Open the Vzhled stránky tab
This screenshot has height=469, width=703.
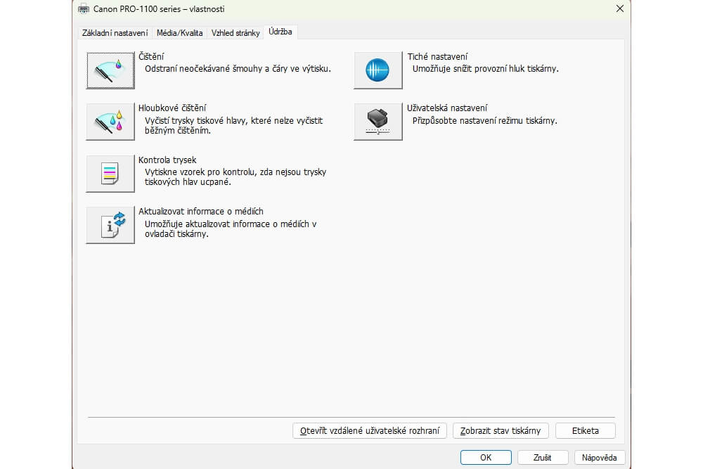coord(236,33)
